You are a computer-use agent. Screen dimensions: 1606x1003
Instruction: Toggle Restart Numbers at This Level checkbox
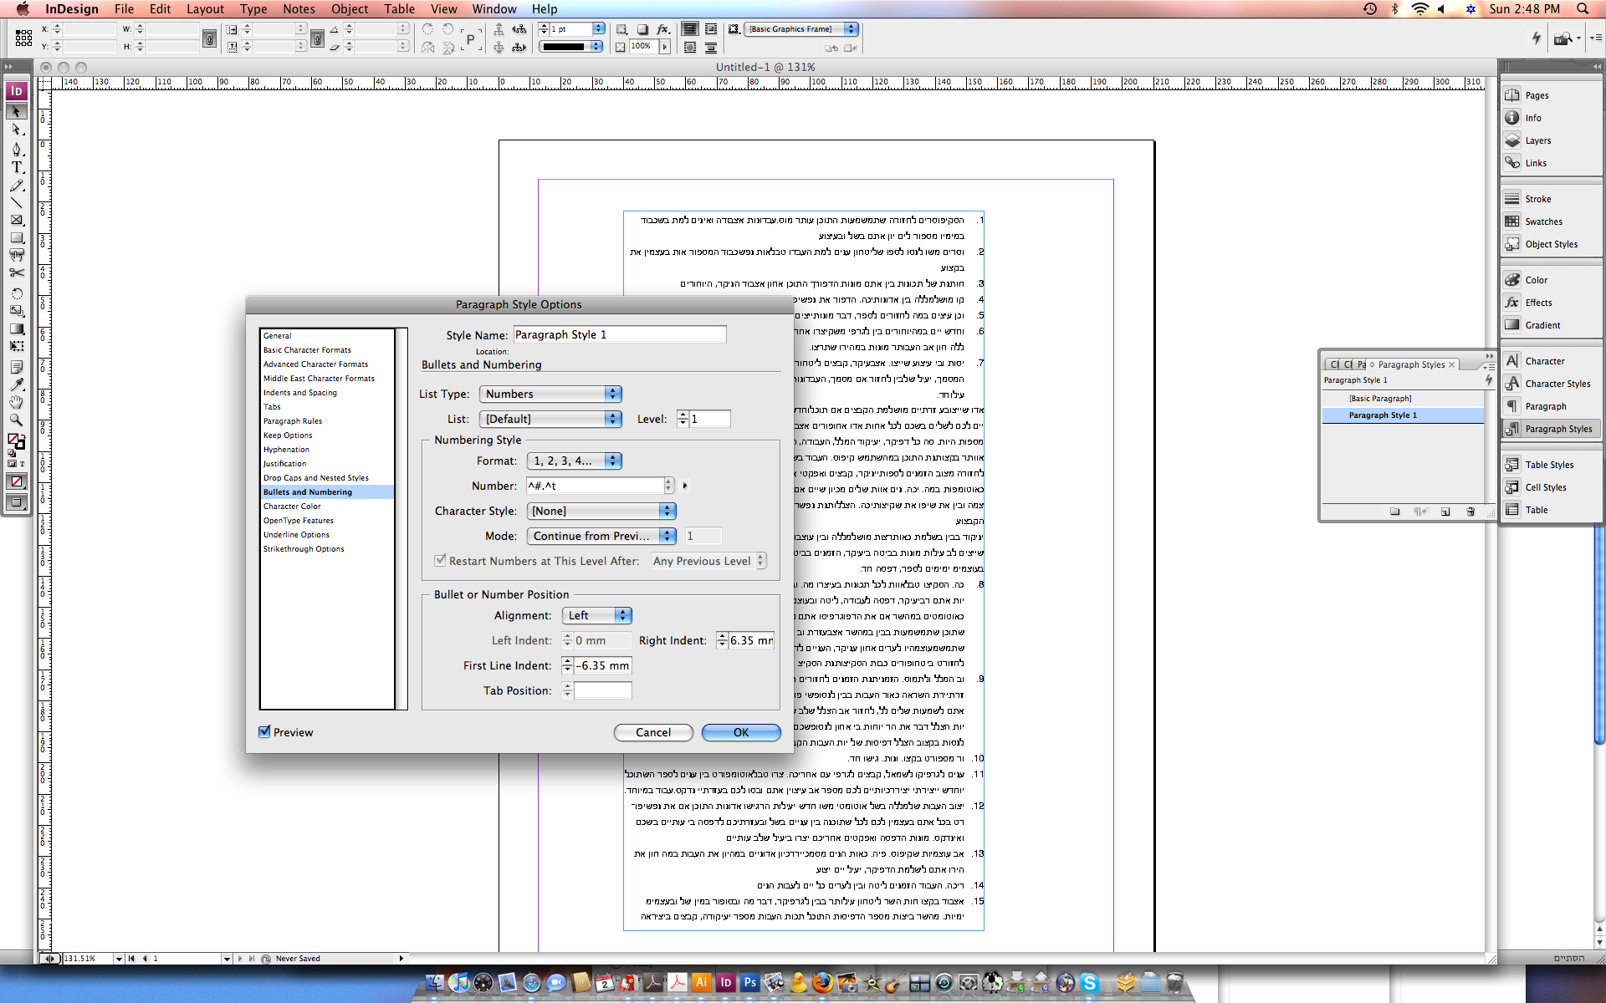click(x=440, y=561)
